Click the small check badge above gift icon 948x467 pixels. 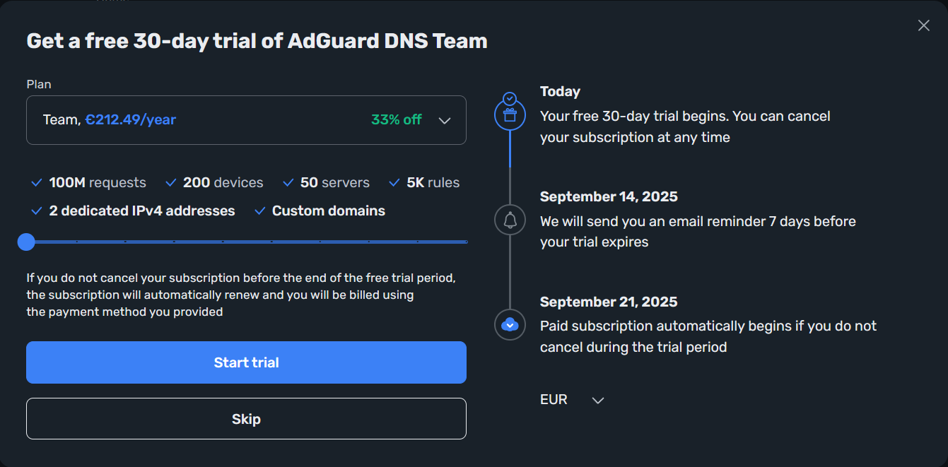coord(510,98)
